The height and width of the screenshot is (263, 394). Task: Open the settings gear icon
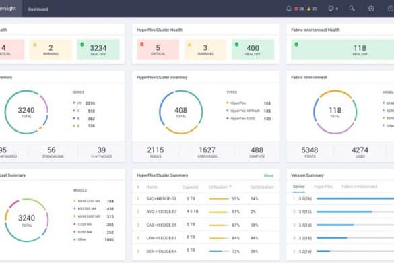371,9
